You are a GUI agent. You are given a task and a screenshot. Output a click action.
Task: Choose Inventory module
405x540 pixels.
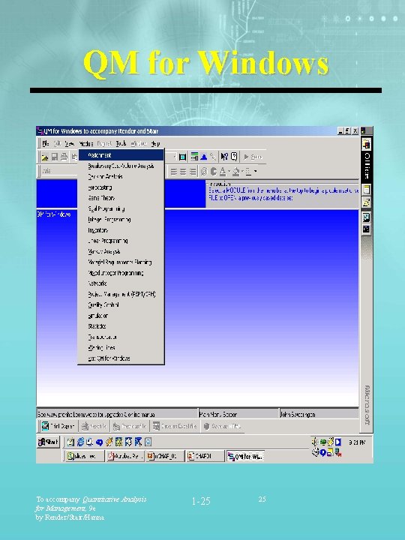click(x=121, y=230)
